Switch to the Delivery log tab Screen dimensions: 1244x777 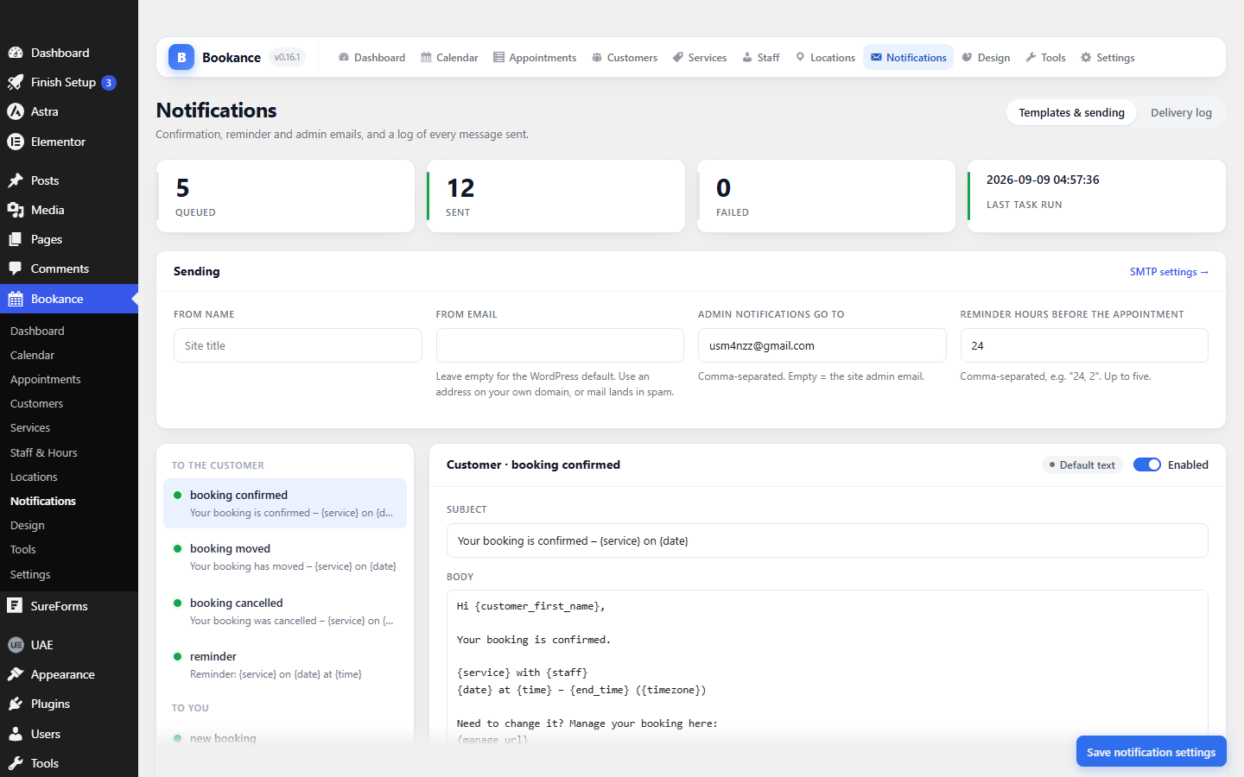(x=1181, y=112)
